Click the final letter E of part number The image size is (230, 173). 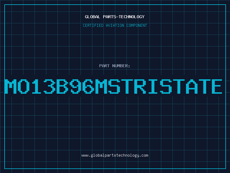217,86
